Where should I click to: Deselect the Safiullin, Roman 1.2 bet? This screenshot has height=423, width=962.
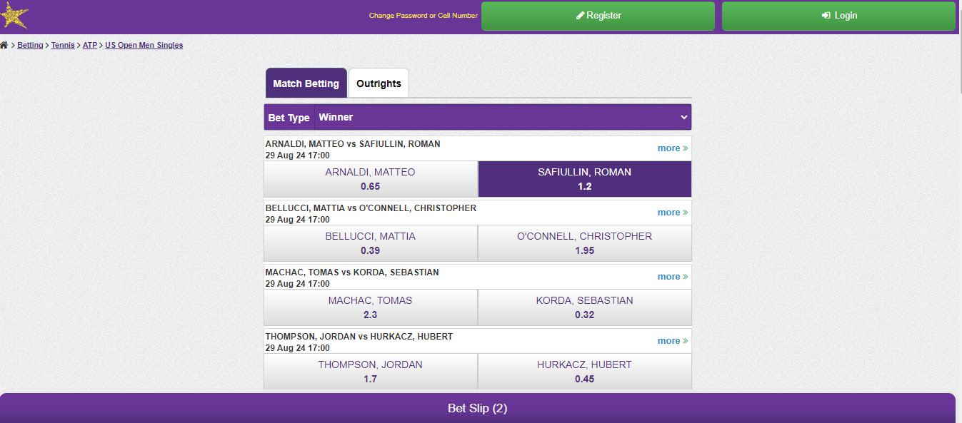[x=584, y=179]
